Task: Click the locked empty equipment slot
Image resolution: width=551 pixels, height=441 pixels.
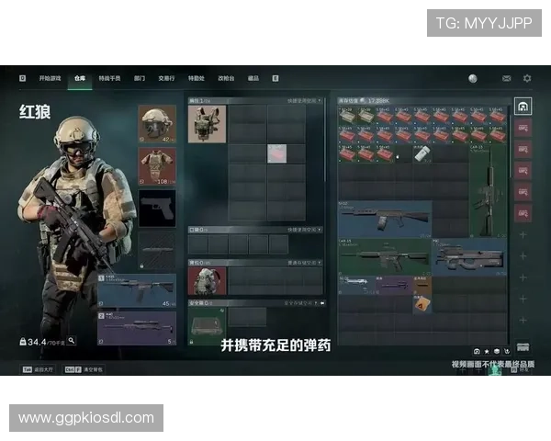Action: tap(157, 251)
